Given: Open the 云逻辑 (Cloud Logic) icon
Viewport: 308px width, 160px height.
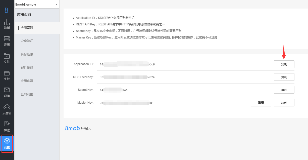Looking at the screenshot, I should click(7, 109).
